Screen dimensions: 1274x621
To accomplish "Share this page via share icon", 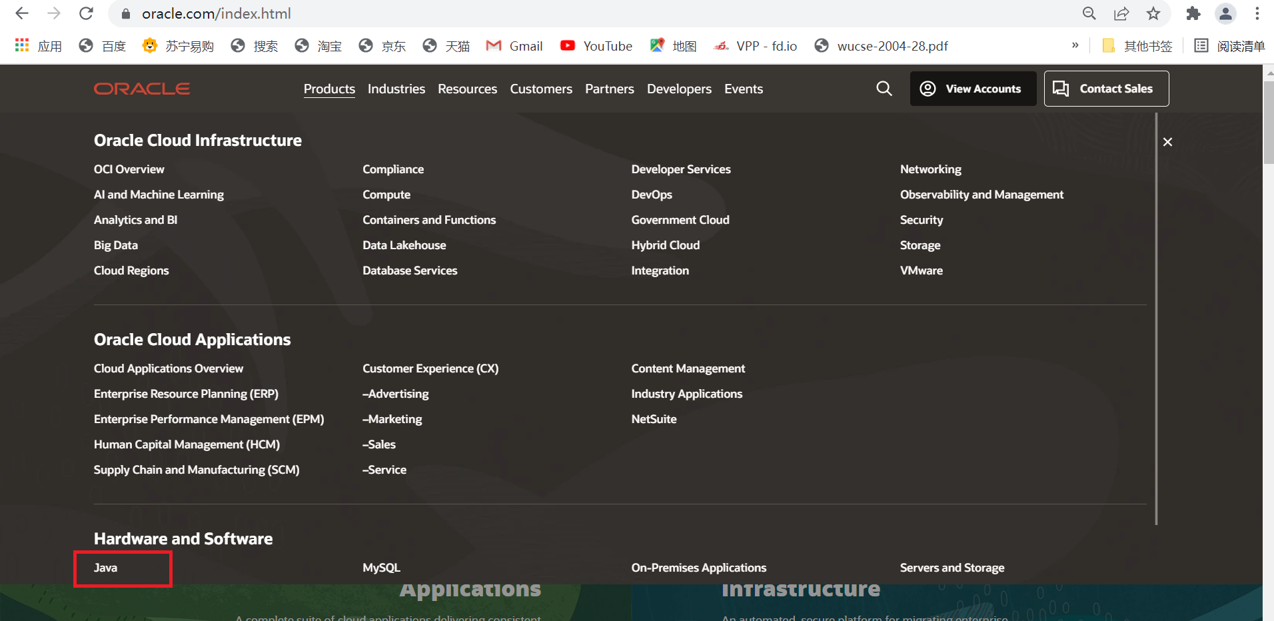I will click(1121, 13).
